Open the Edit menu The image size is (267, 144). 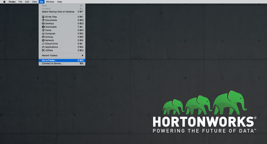coord(27,2)
